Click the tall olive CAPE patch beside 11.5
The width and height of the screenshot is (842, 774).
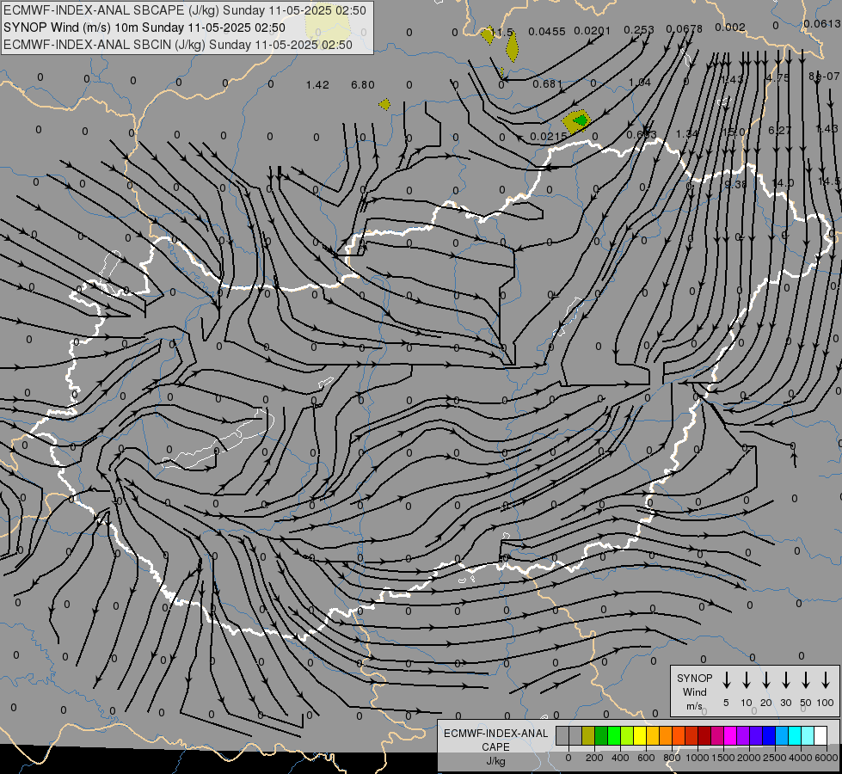513,46
